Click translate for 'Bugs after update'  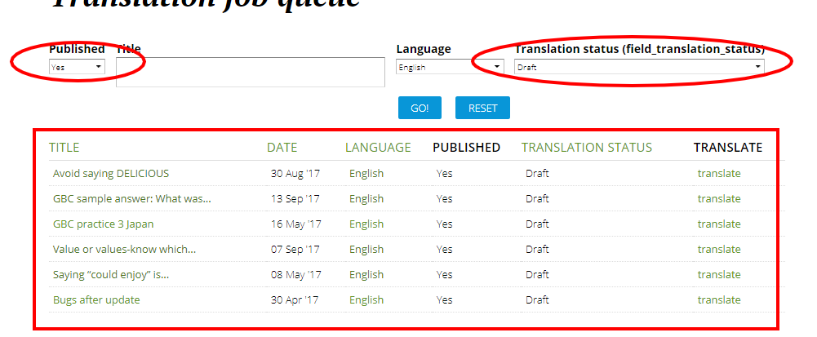tap(719, 300)
